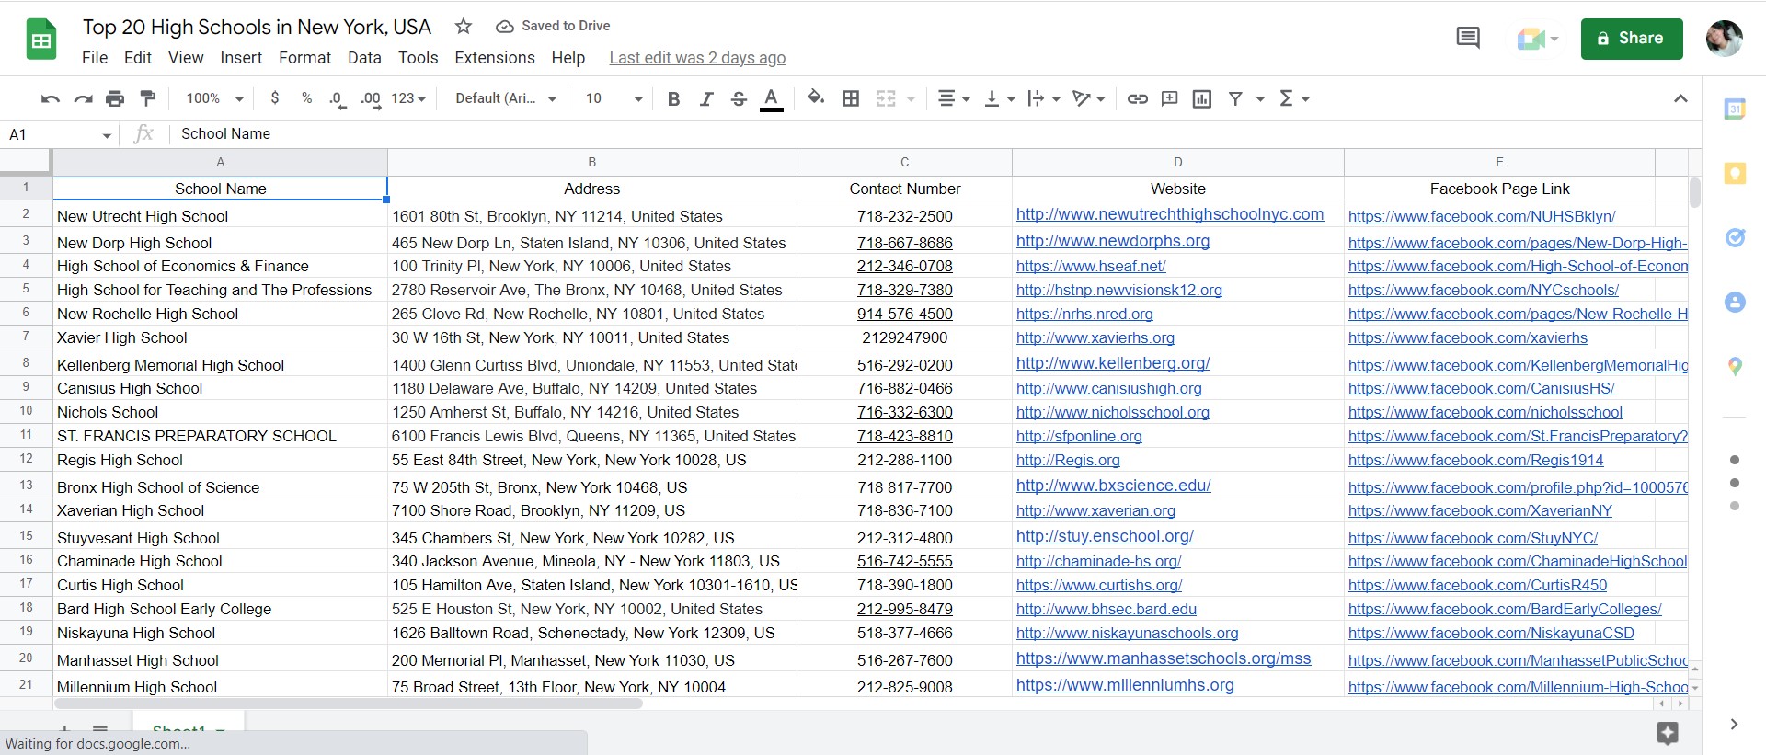Toggle strikethrough formatting
Screen dimensions: 1766x755
739,98
